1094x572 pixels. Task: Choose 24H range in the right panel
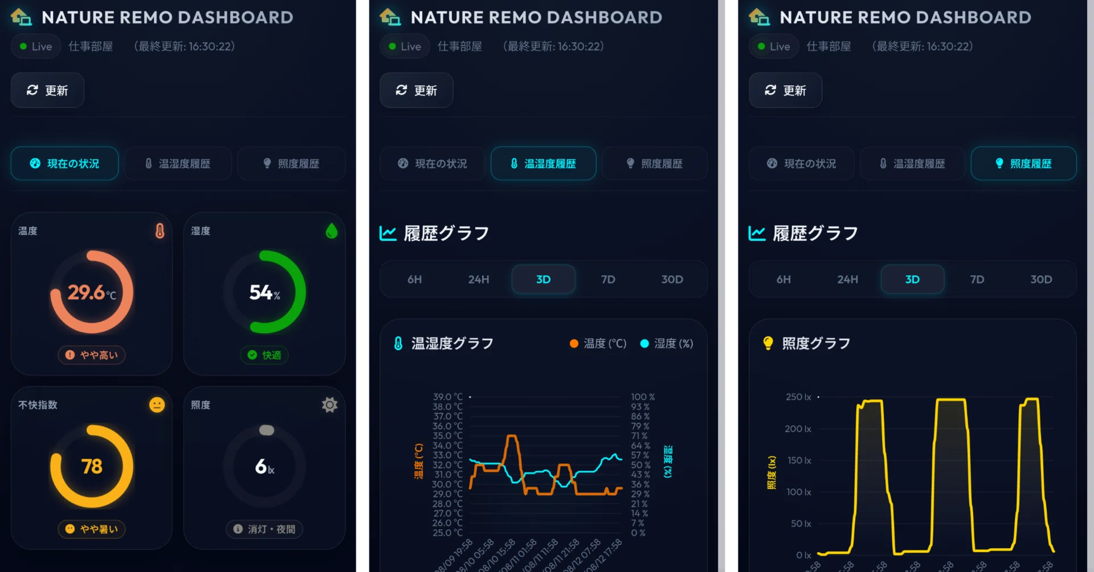coord(848,279)
